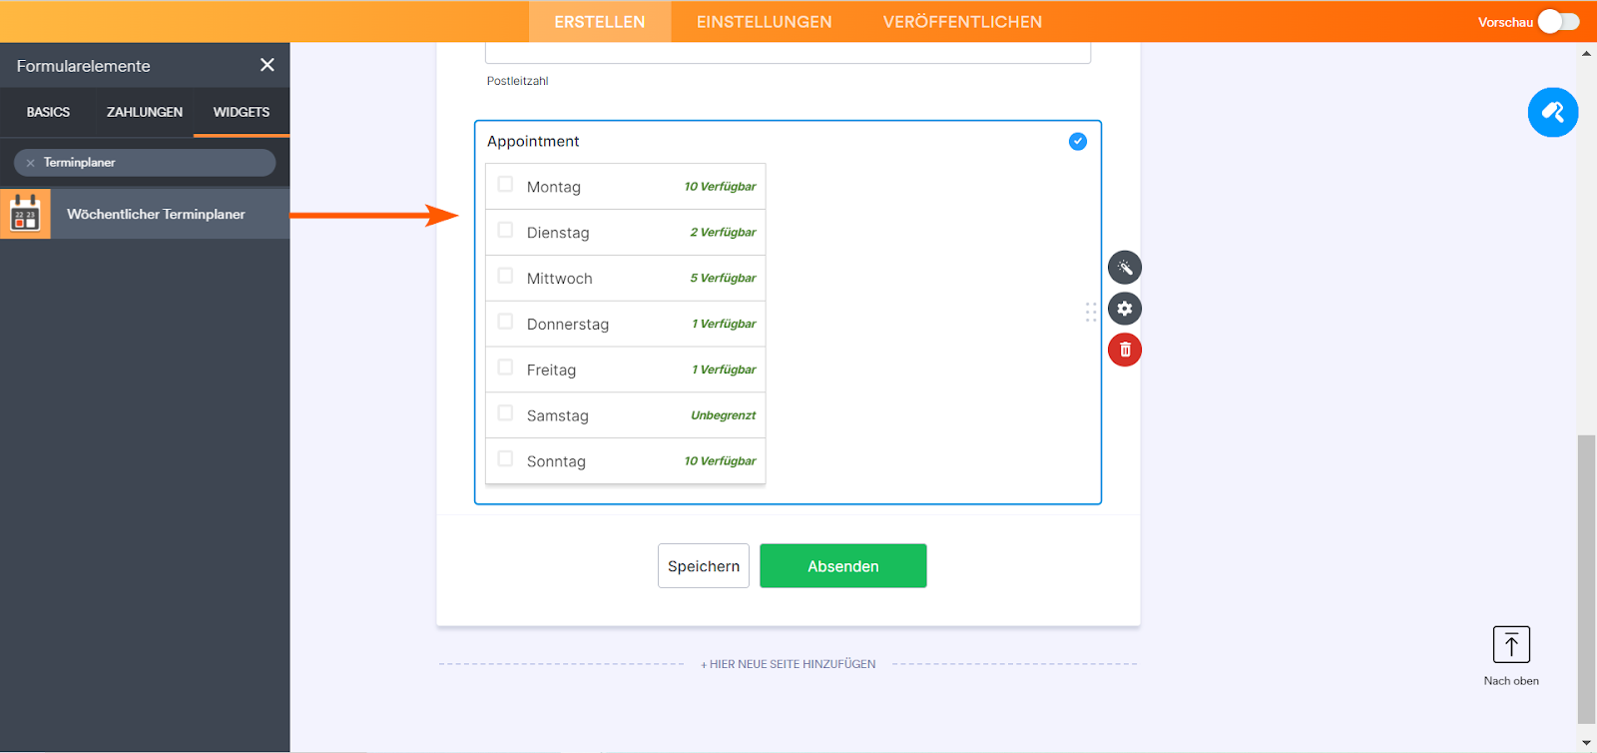This screenshot has width=1597, height=753.
Task: Click the magic wand widget settings icon
Action: pyautogui.click(x=1125, y=268)
